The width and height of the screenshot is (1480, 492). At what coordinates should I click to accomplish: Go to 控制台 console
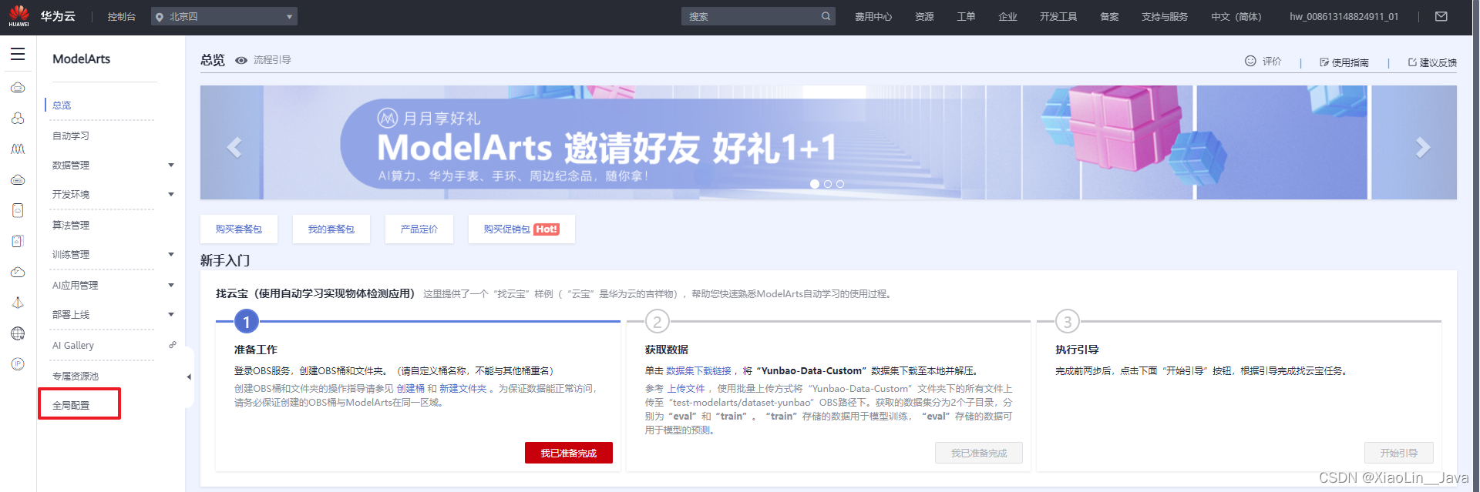(122, 16)
